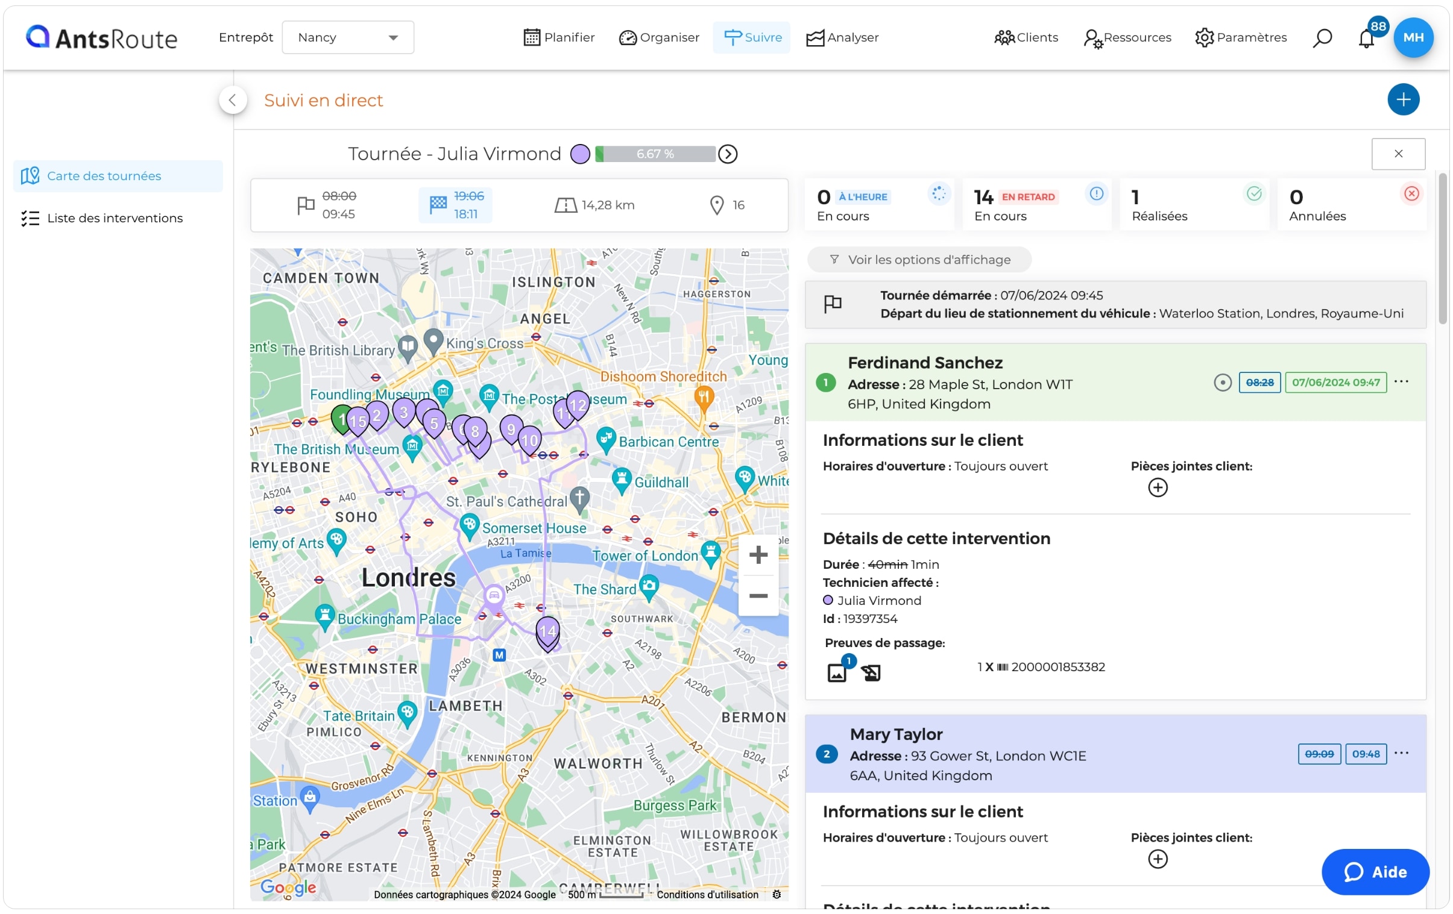Close the tournée panel with X
Screen dimensions: 1453x914
tap(1398, 154)
